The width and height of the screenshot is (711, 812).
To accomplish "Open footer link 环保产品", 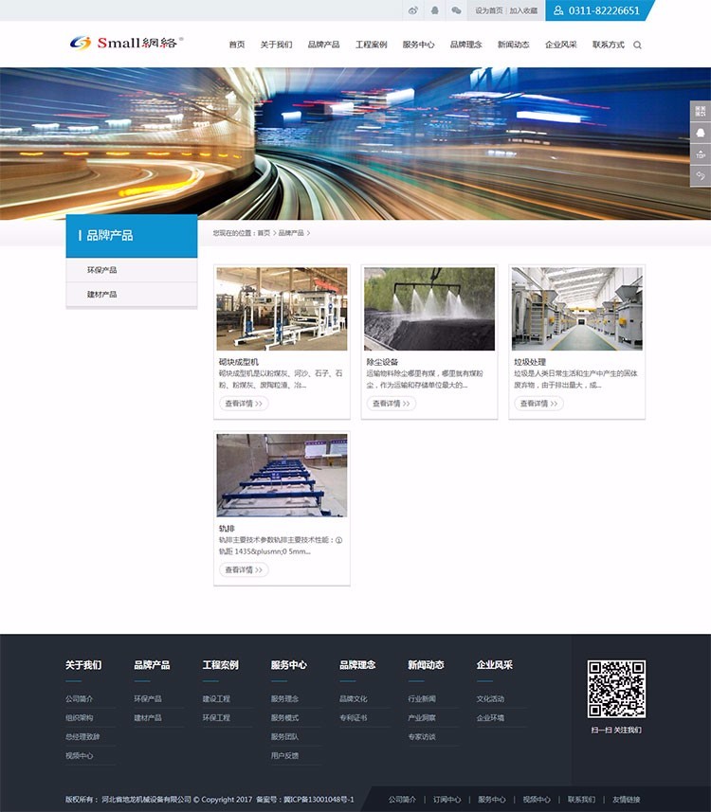I will point(148,698).
